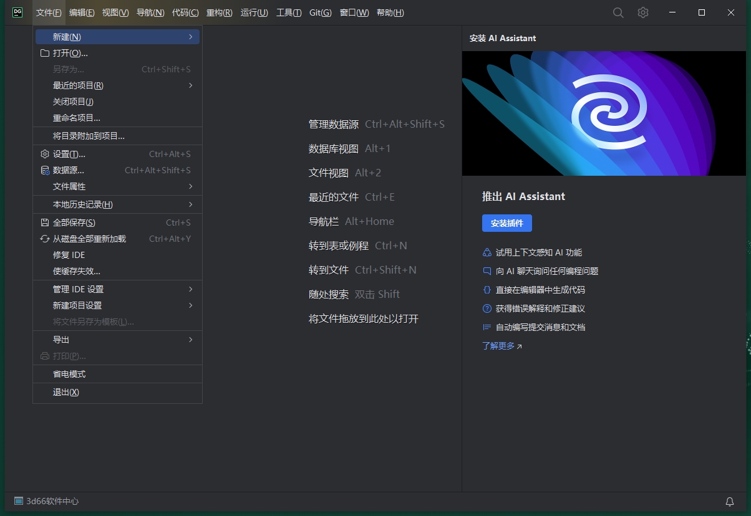The height and width of the screenshot is (516, 751).
Task: Click the folder icon beside 打开(O)...
Action: point(45,53)
